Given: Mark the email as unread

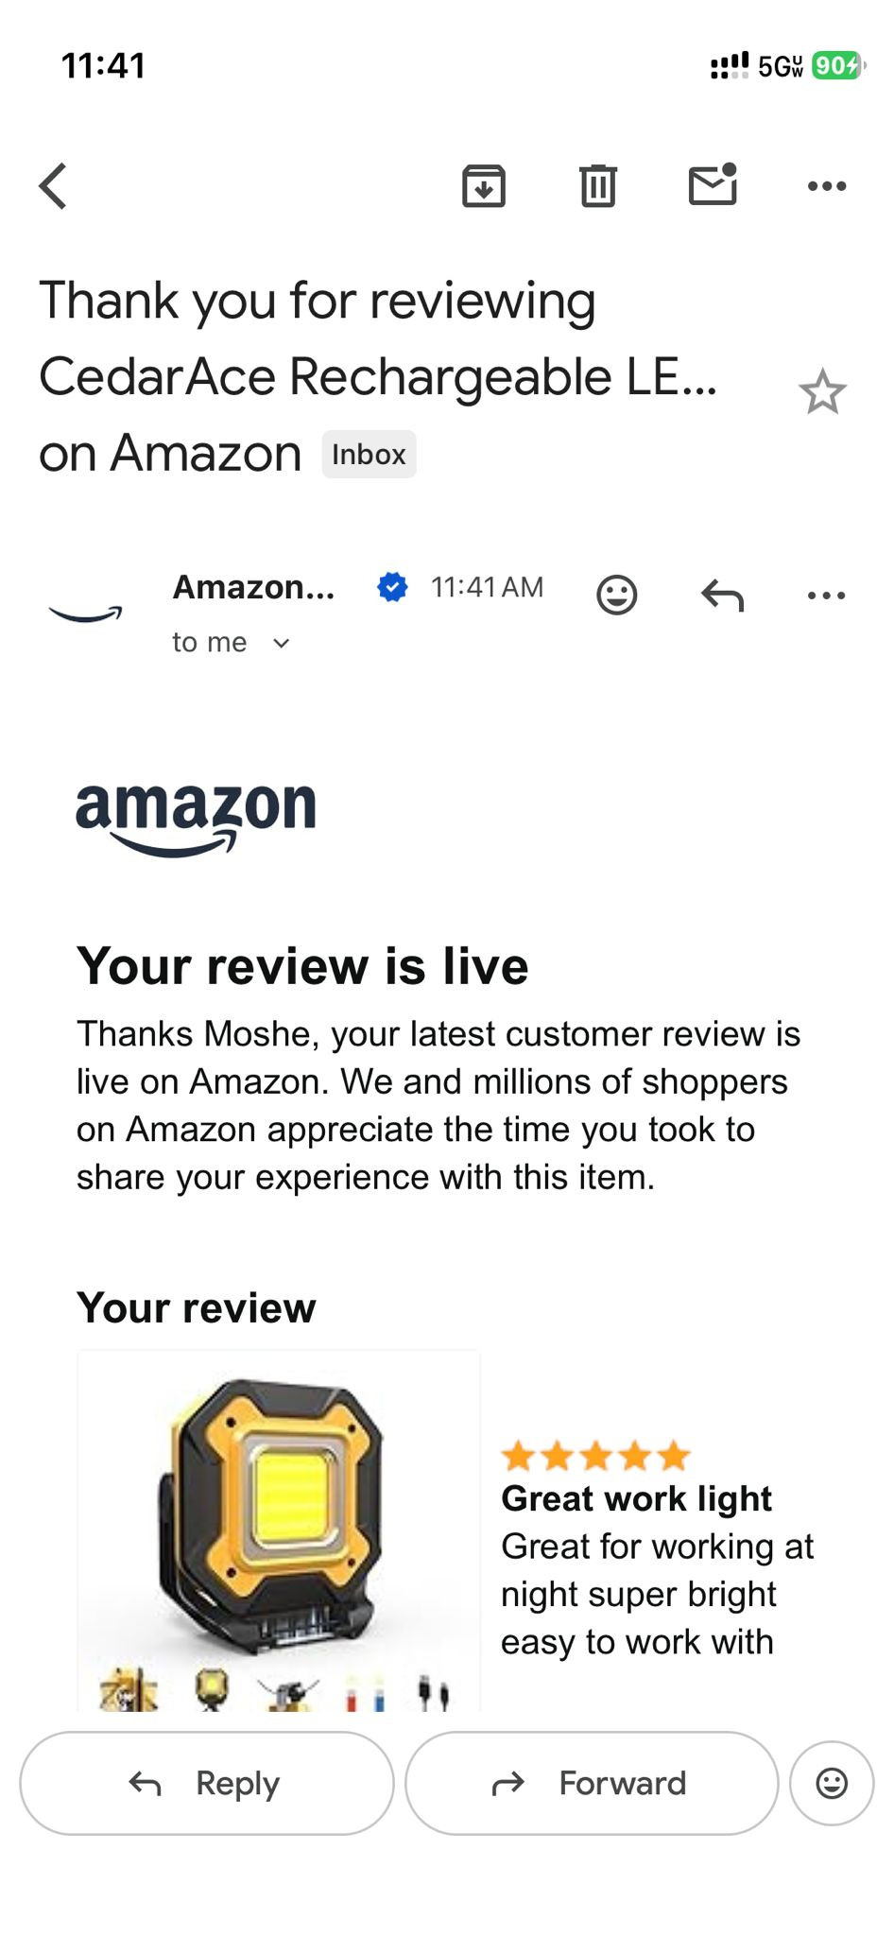Looking at the screenshot, I should pos(713,183).
